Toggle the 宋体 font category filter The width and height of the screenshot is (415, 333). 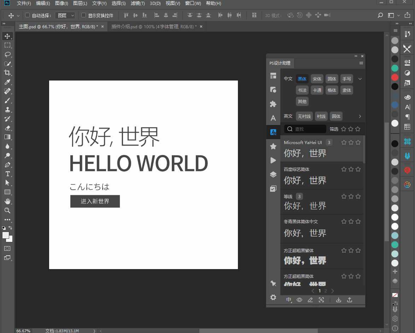pyautogui.click(x=317, y=79)
